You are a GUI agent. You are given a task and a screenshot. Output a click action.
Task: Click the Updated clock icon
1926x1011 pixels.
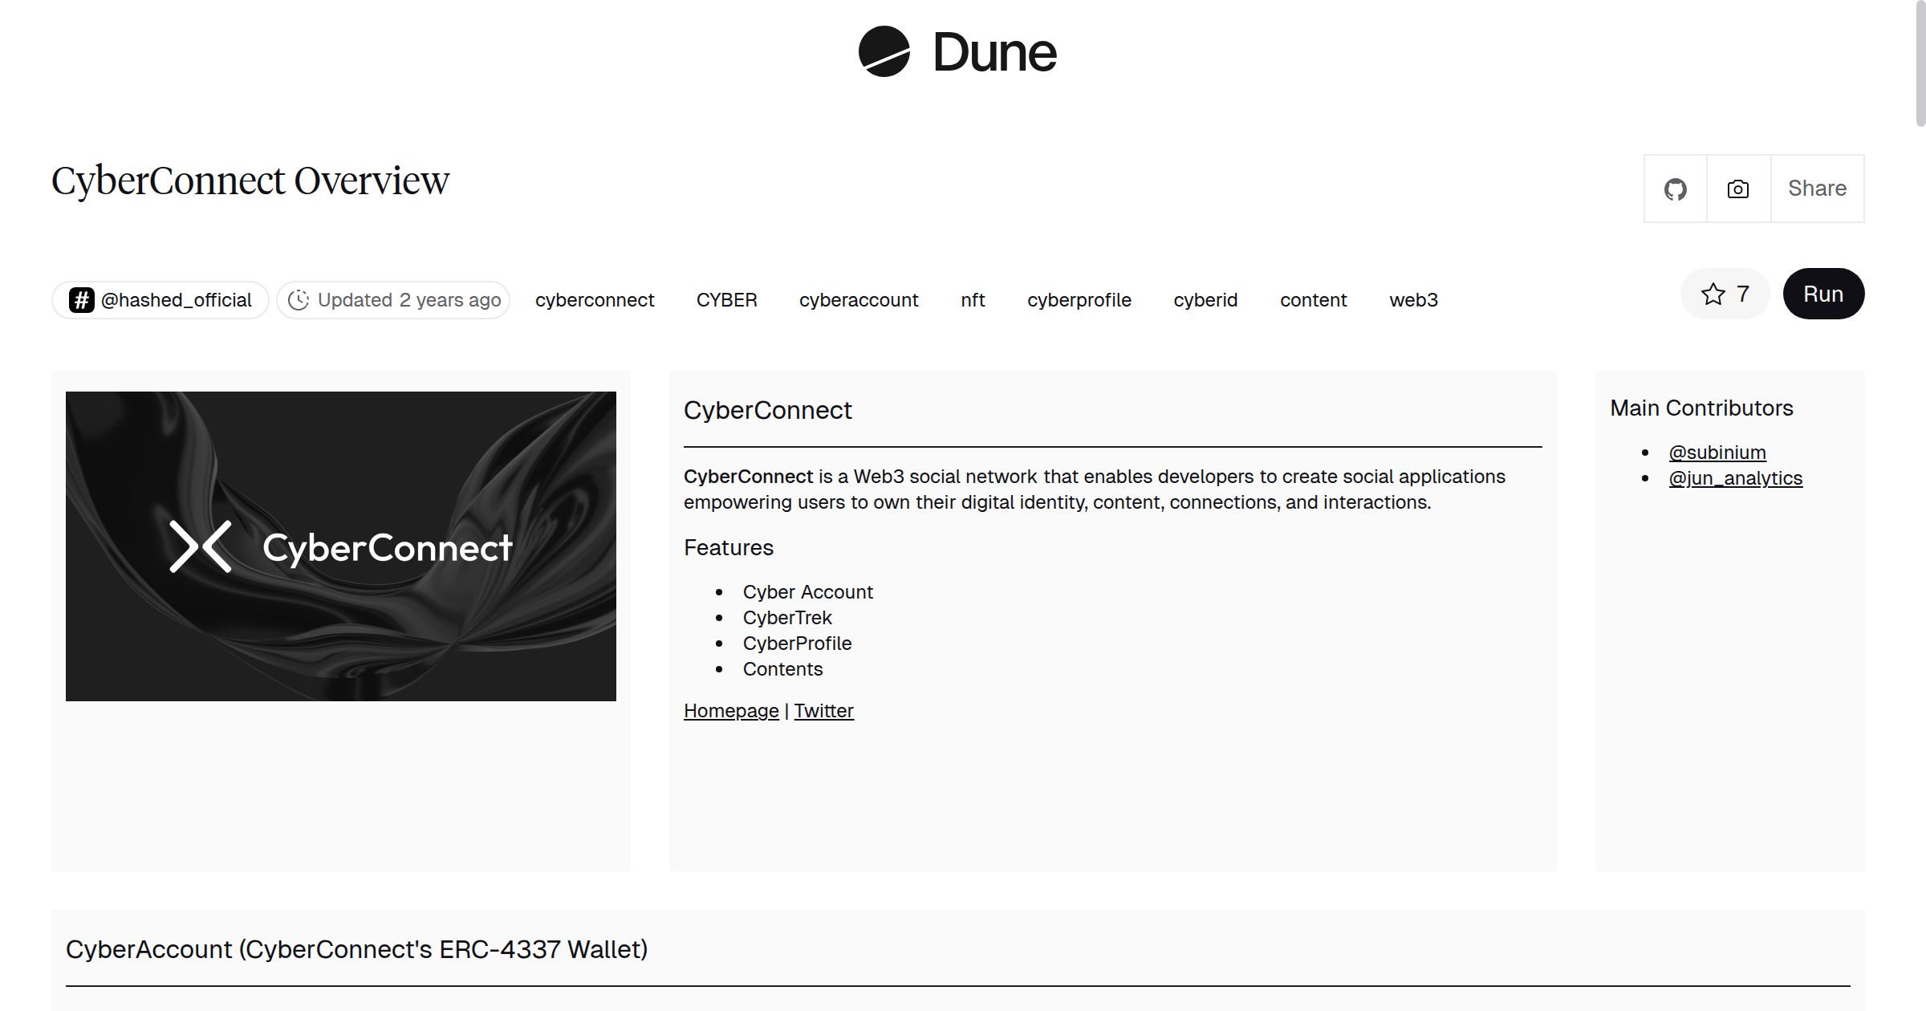(x=299, y=300)
